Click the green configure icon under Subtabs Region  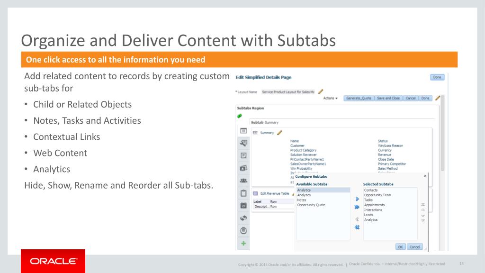(x=239, y=116)
